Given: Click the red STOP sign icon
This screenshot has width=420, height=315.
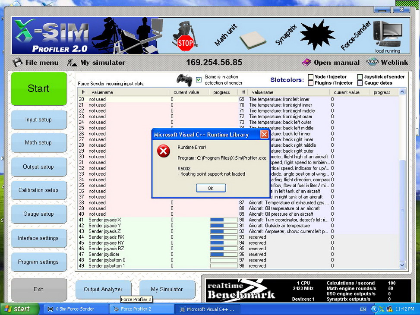Looking at the screenshot, I should click(185, 43).
